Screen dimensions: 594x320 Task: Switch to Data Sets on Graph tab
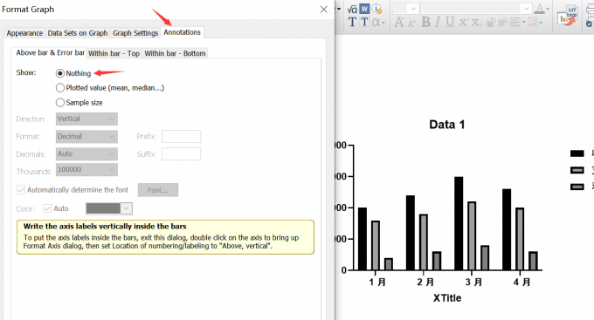[x=78, y=33]
